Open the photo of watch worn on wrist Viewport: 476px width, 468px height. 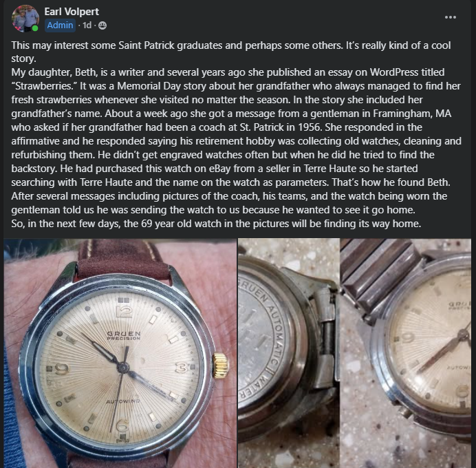pos(120,353)
